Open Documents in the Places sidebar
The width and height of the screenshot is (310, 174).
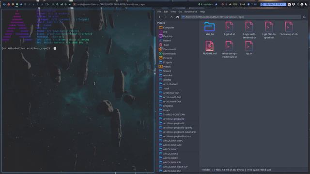(167, 49)
